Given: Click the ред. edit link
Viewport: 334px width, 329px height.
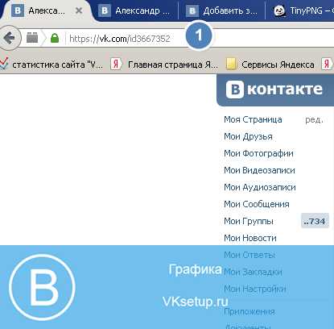Looking at the screenshot, I should pyautogui.click(x=314, y=119).
